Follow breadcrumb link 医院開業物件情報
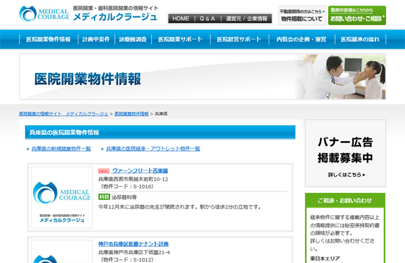 point(132,114)
